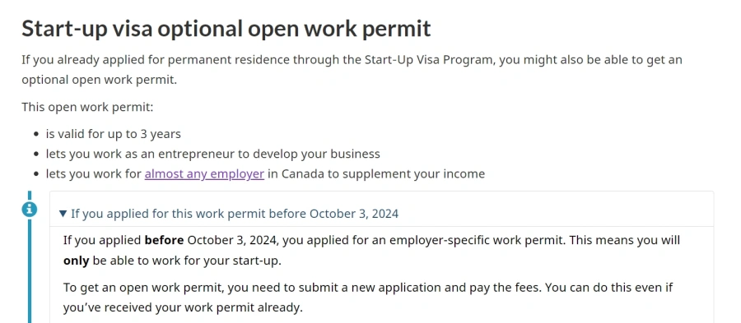
Task: Click the bullet marker before 'lets you work for almost any employer'
Action: coord(37,174)
